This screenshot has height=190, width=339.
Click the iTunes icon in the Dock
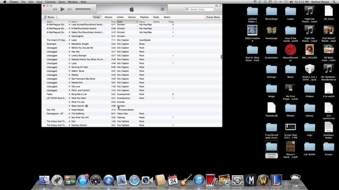(199, 180)
